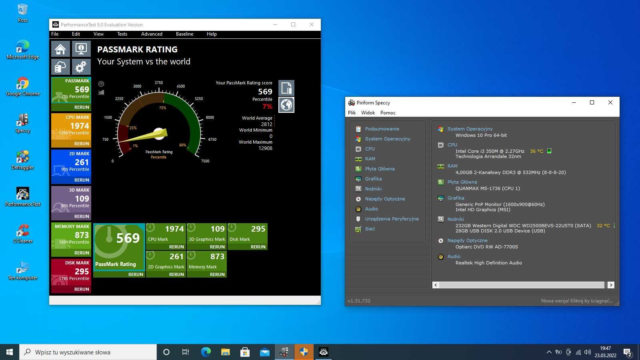The height and width of the screenshot is (360, 640).
Task: Open Task View on the taskbar
Action: point(186,352)
